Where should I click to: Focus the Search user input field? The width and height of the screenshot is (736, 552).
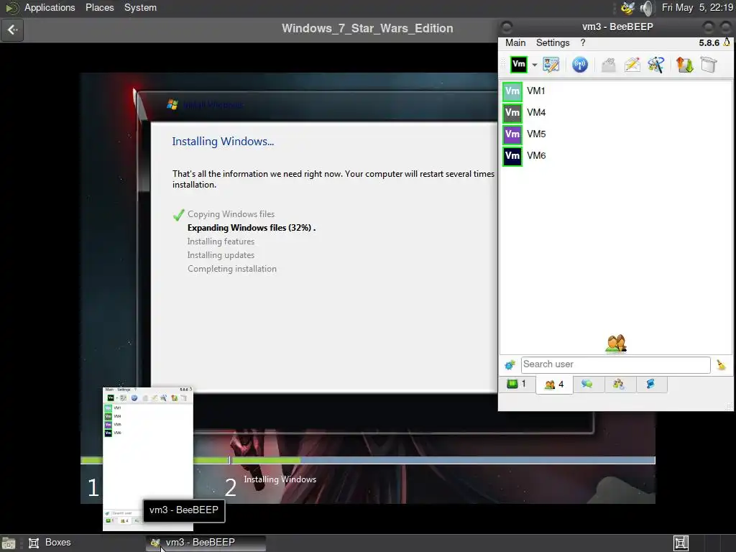[615, 364]
